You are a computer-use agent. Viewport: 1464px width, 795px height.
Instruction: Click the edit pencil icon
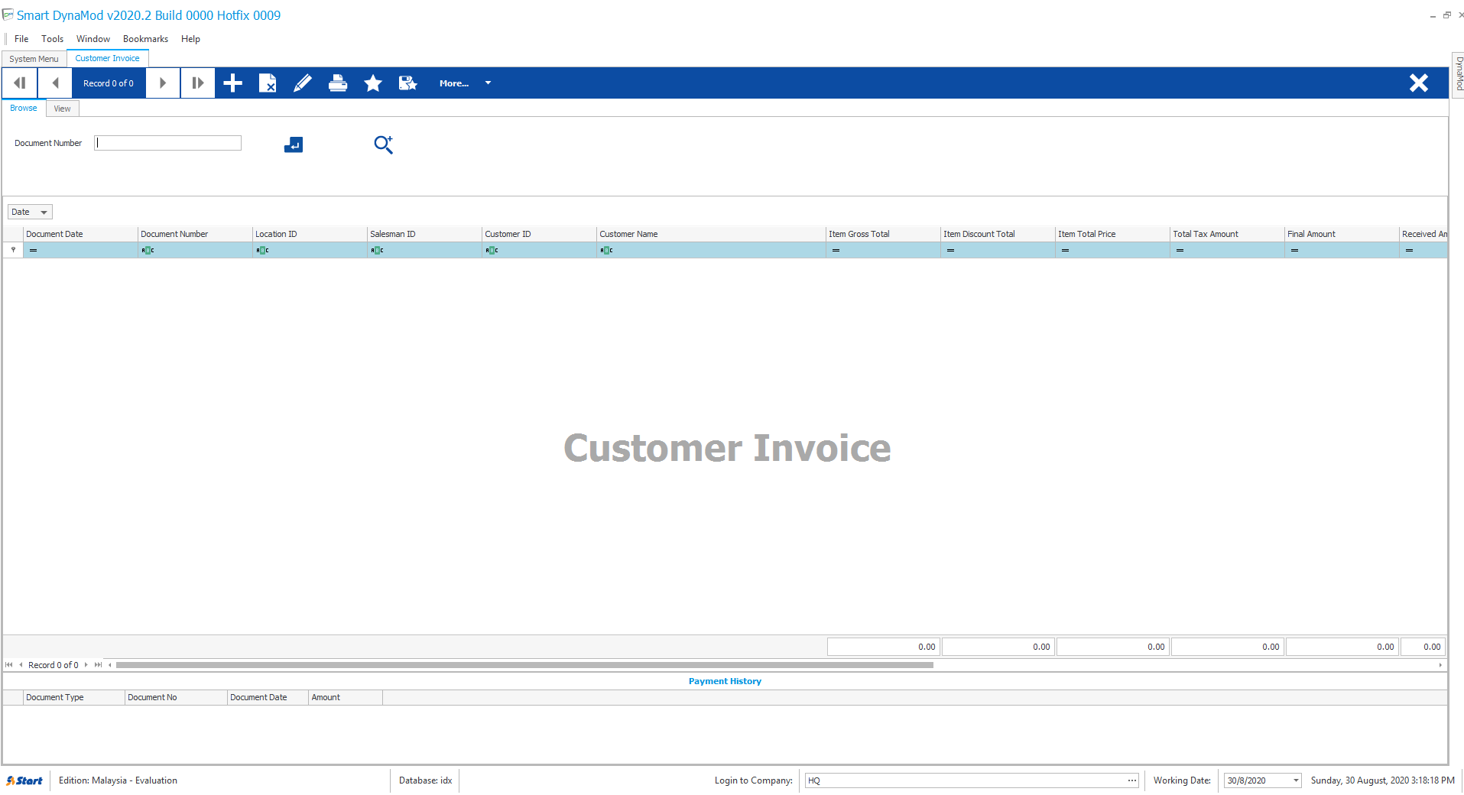(303, 83)
